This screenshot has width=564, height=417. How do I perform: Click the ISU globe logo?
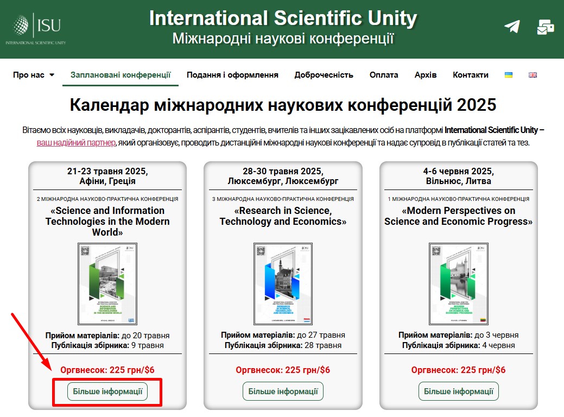[36, 29]
